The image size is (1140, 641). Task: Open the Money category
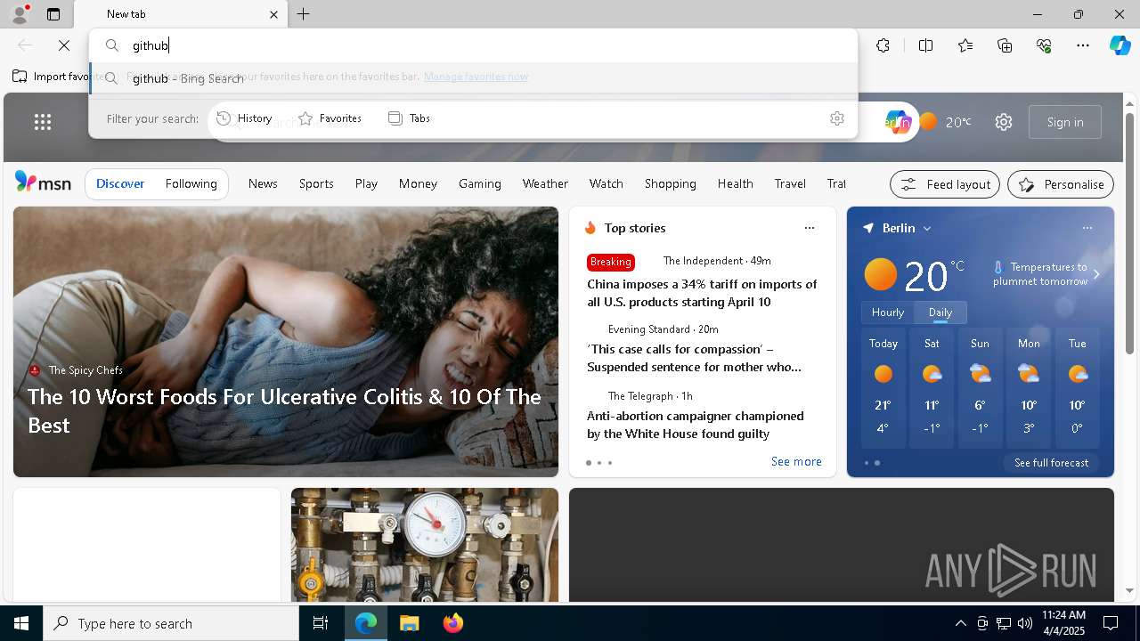pyautogui.click(x=418, y=183)
